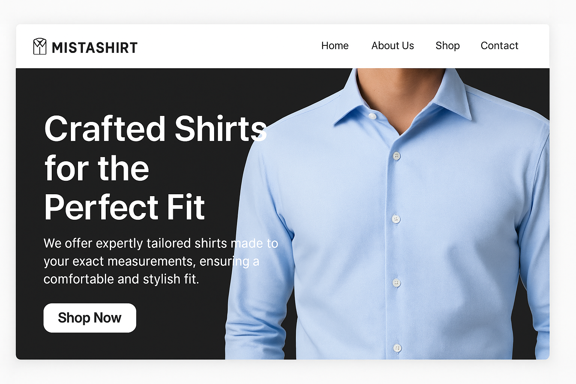576x384 pixels.
Task: Click the lowest visible shirt button
Action: [x=397, y=348]
